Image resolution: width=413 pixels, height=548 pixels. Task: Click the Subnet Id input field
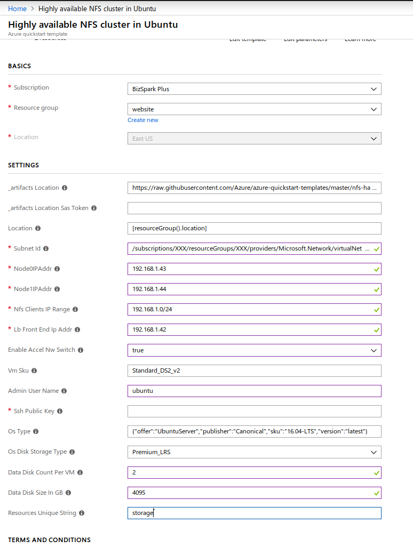pyautogui.click(x=254, y=249)
